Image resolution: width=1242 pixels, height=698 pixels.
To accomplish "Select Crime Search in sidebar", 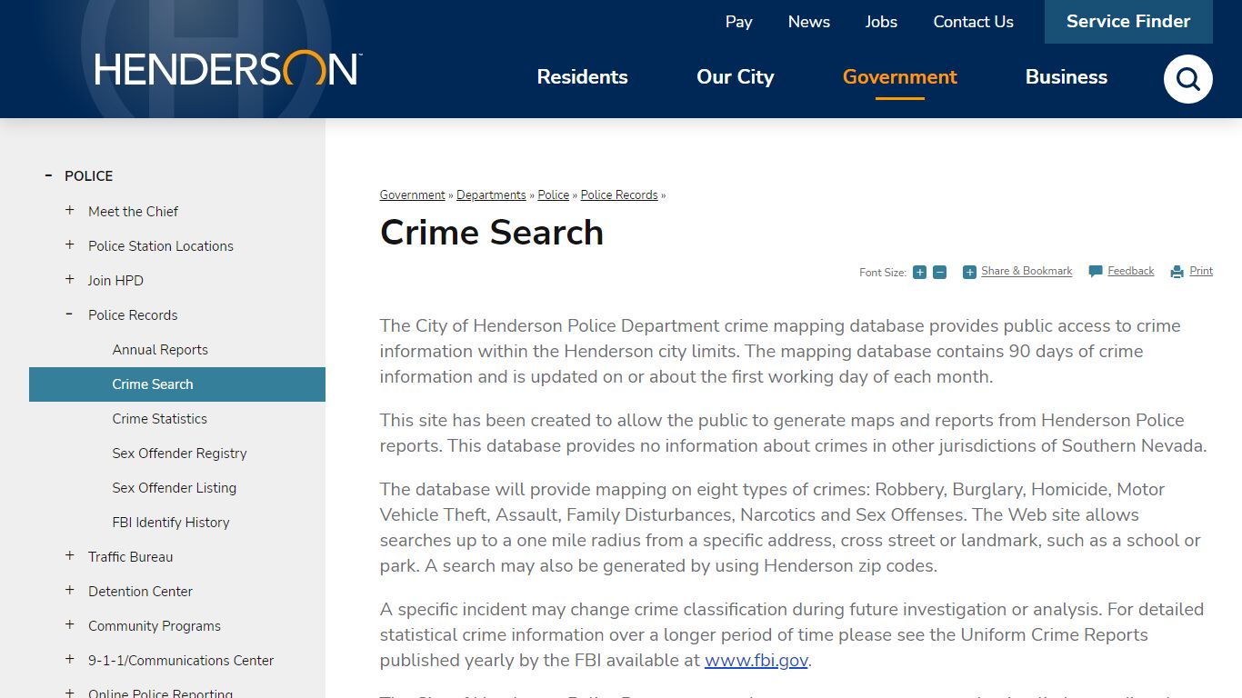I will coord(177,384).
